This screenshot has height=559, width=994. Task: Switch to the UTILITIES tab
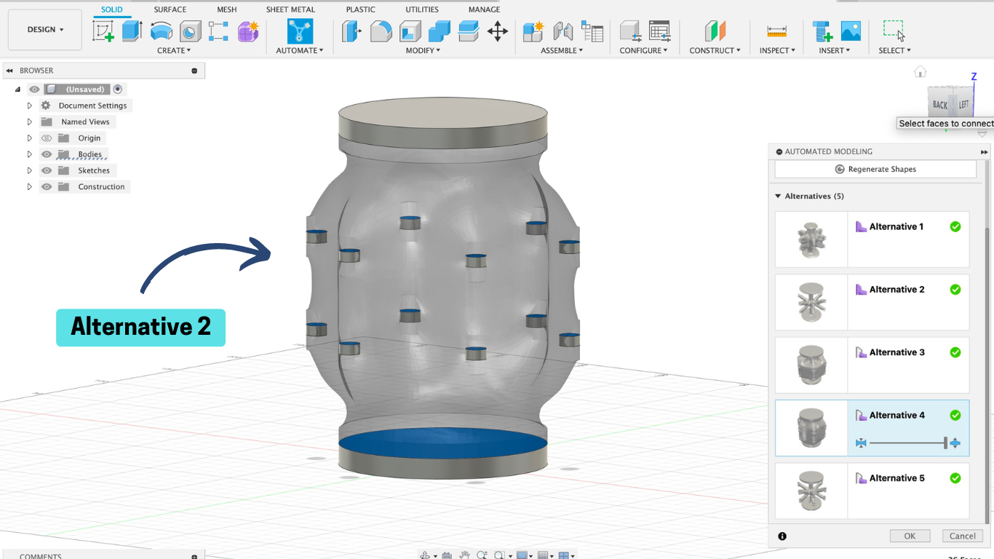point(422,9)
